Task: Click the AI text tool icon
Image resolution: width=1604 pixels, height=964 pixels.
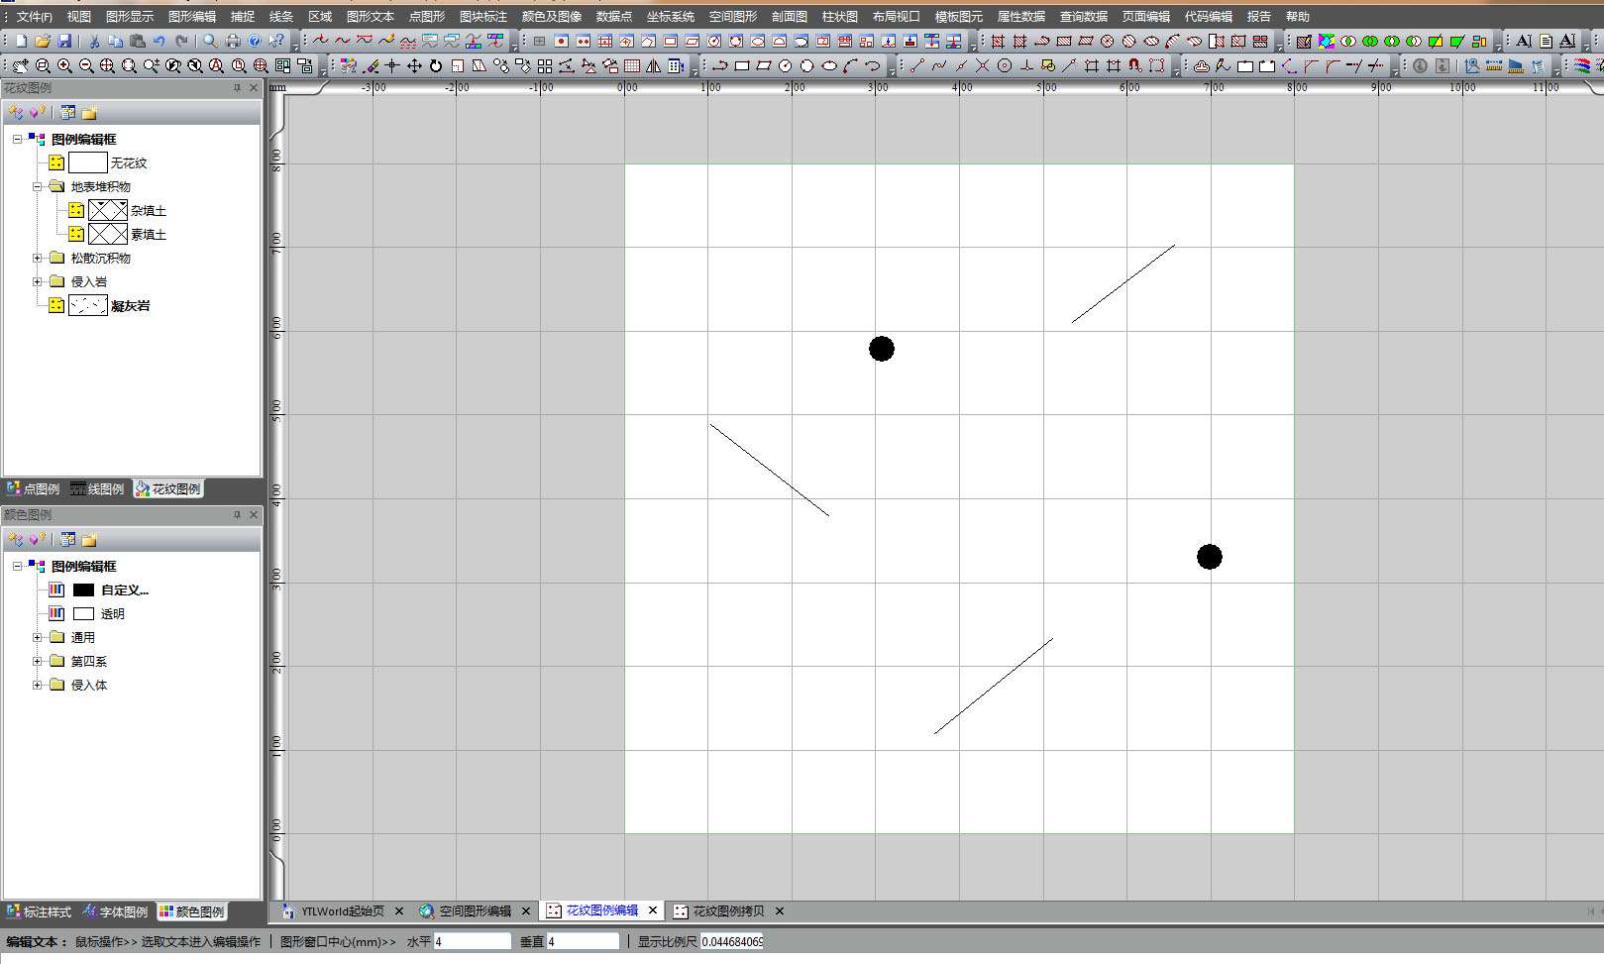Action: pos(1524,41)
